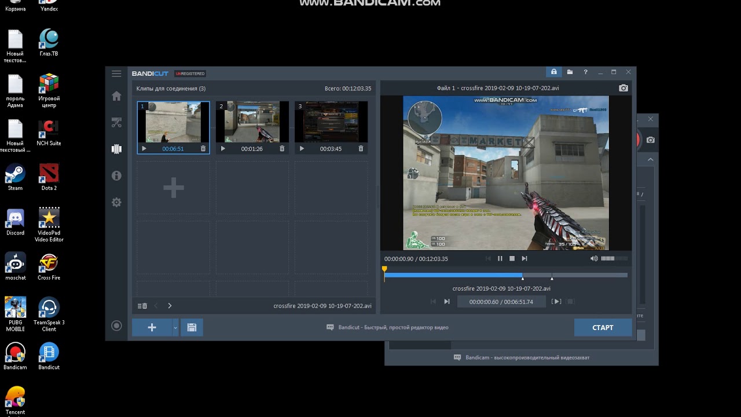This screenshot has width=741, height=417.
Task: Save the project with floppy disk icon
Action: pyautogui.click(x=192, y=327)
